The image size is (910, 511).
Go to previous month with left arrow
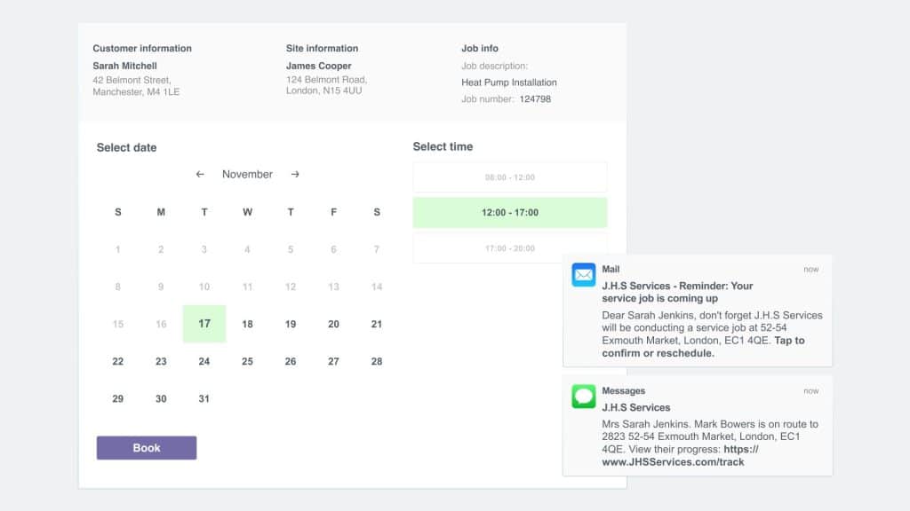(x=200, y=175)
